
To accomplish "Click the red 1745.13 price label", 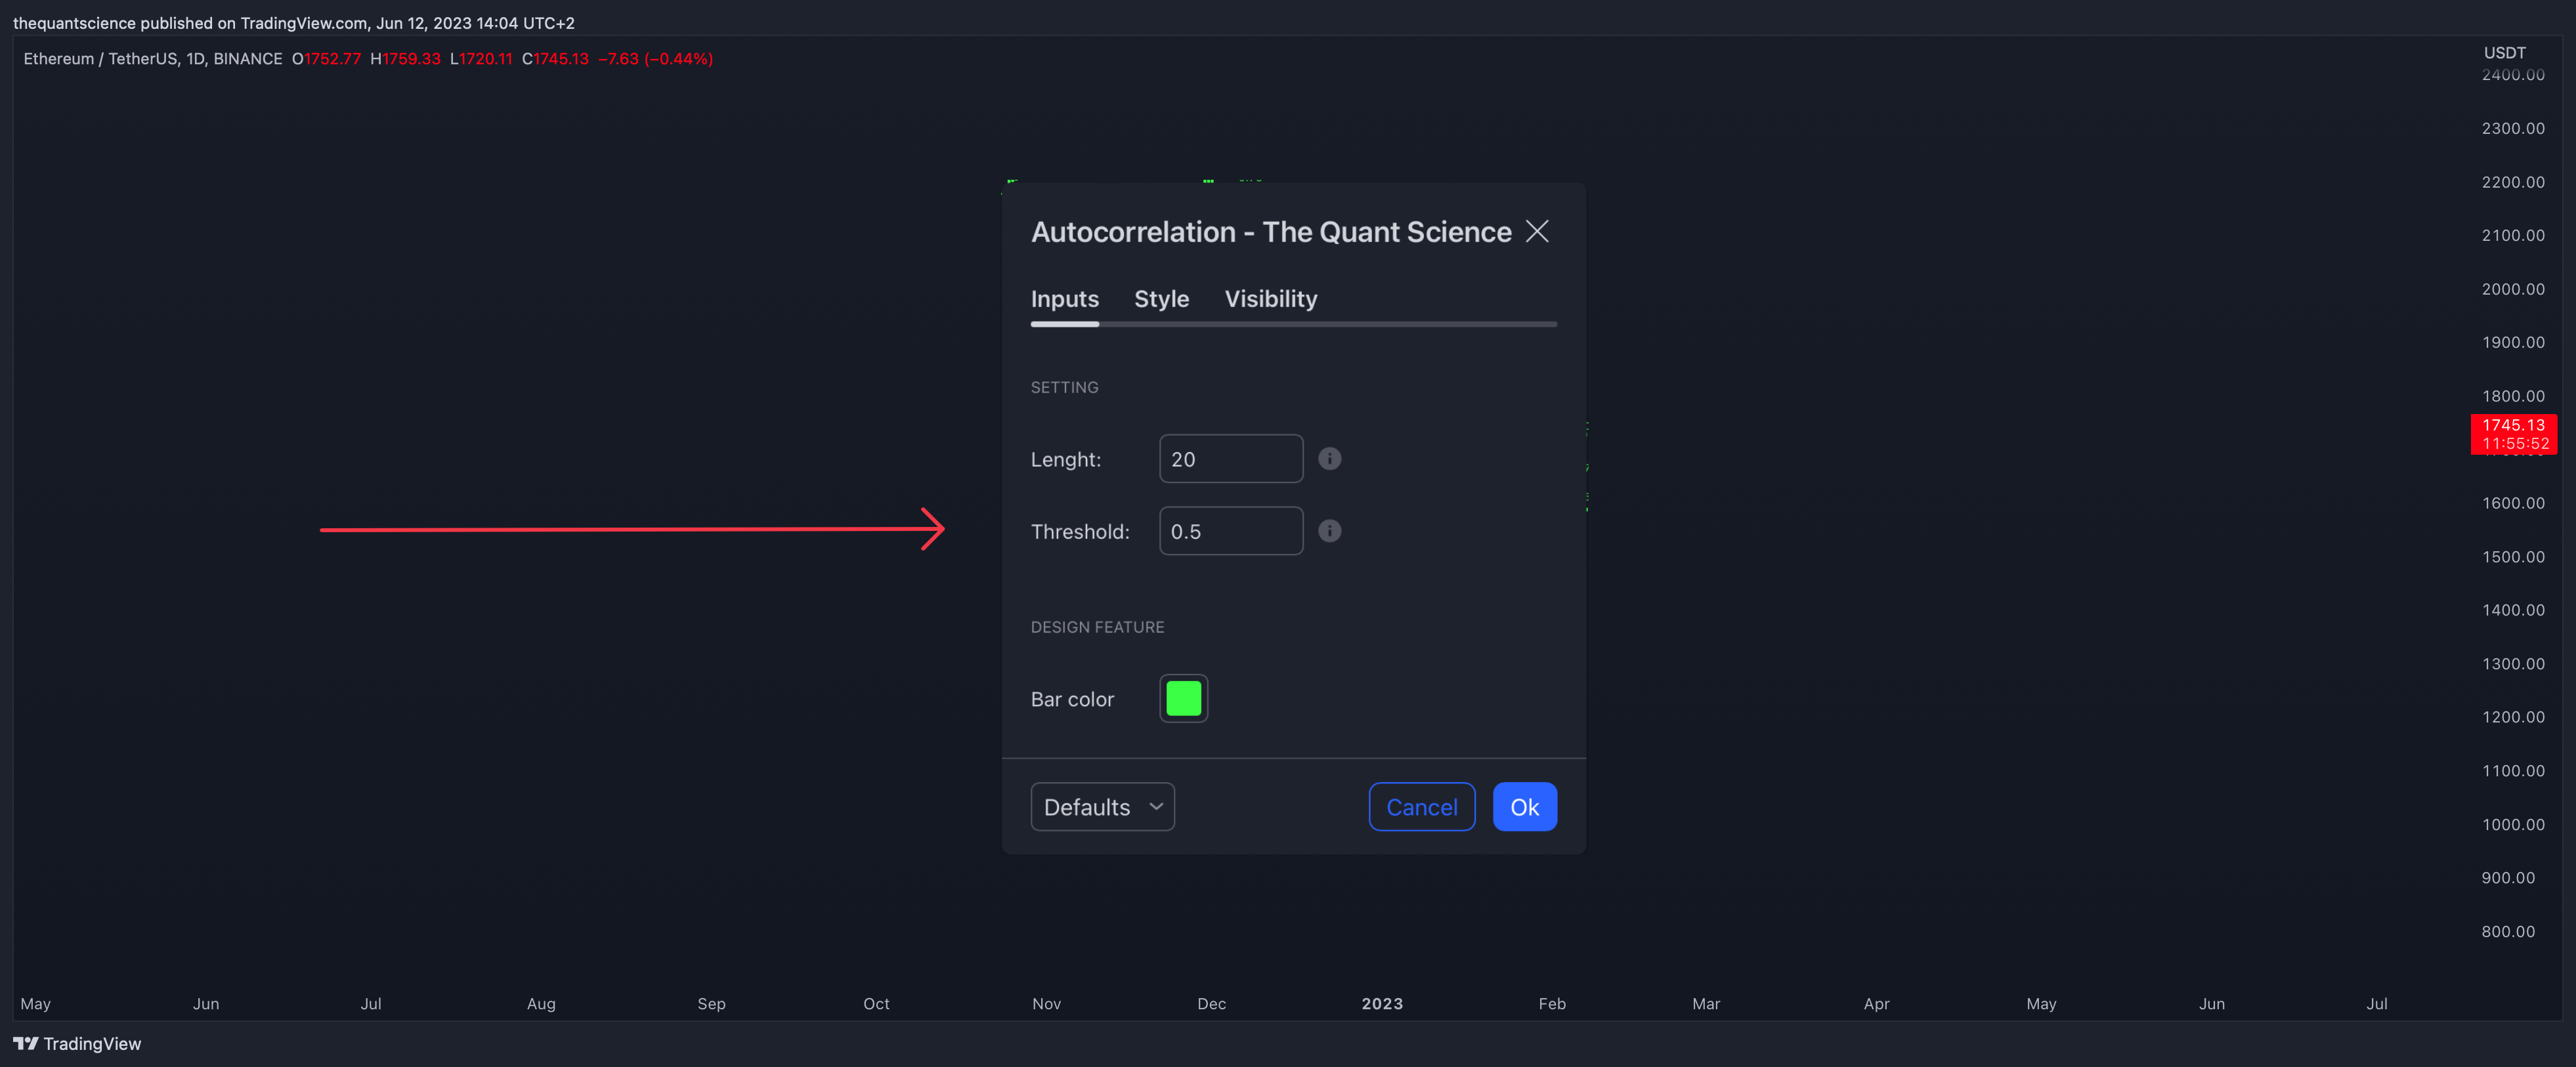I will (2513, 435).
